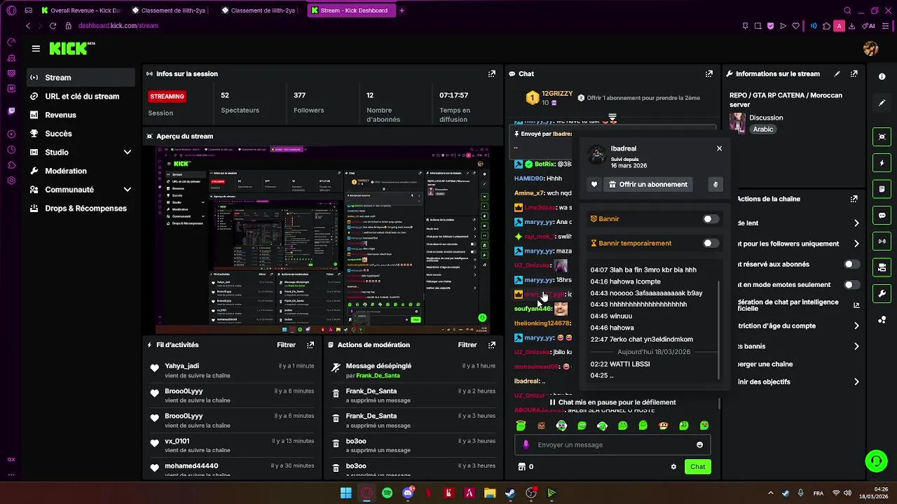Open chat settings gear next to Chat button

(673, 467)
